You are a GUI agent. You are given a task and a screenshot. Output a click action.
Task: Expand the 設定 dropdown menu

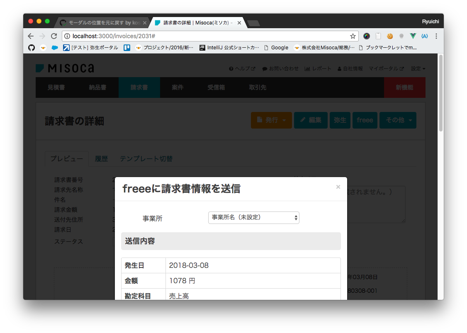418,68
